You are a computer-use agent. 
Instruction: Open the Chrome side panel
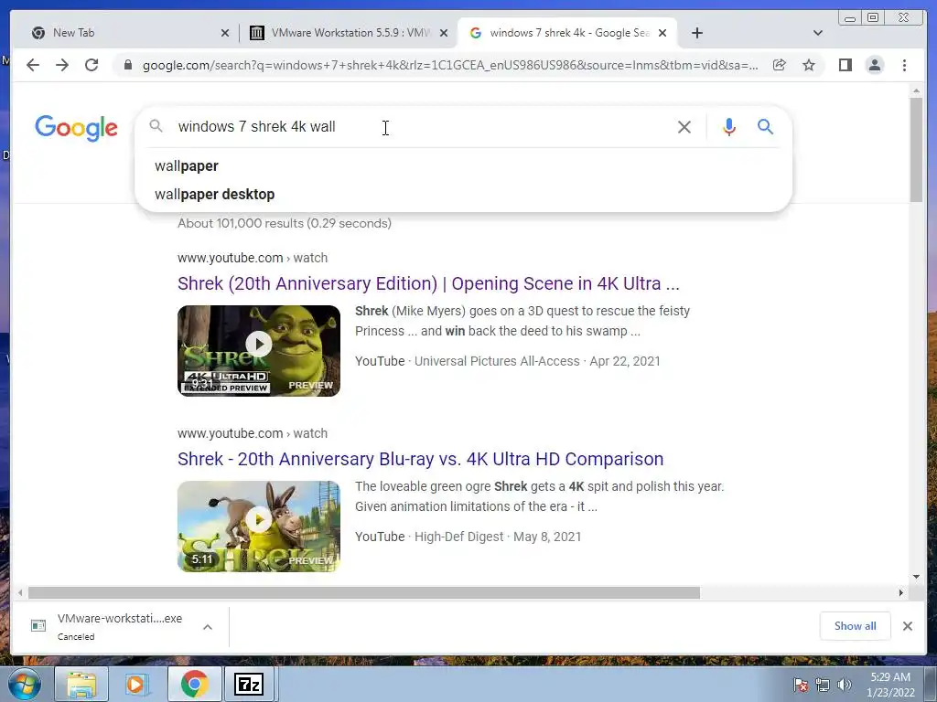coord(845,65)
